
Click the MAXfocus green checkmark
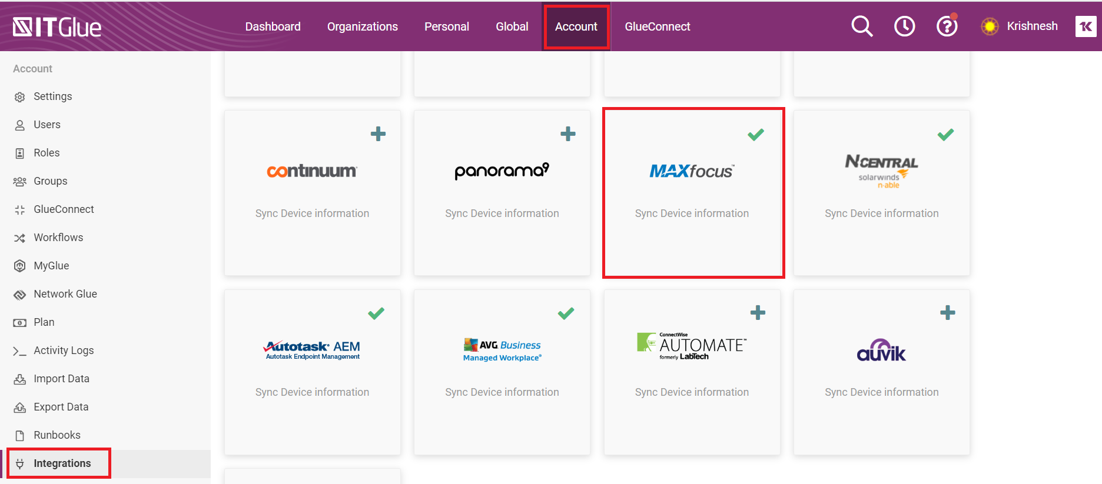[756, 135]
